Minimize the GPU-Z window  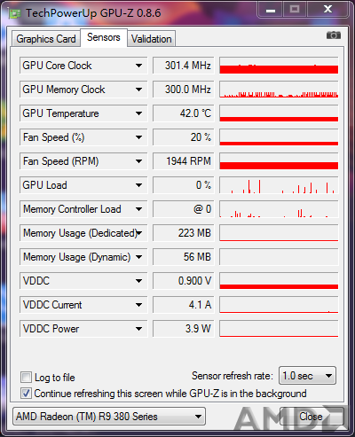click(x=271, y=10)
